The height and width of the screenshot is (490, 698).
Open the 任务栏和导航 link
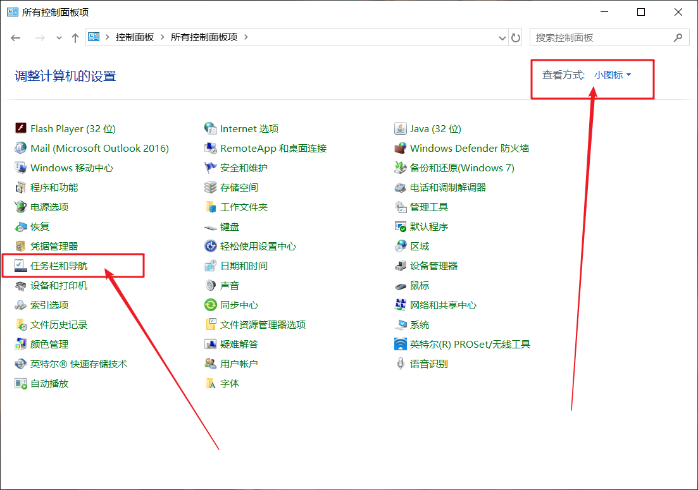click(x=59, y=266)
